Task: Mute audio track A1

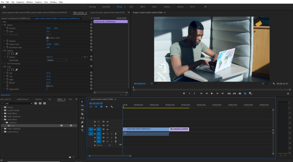Action: [108, 134]
